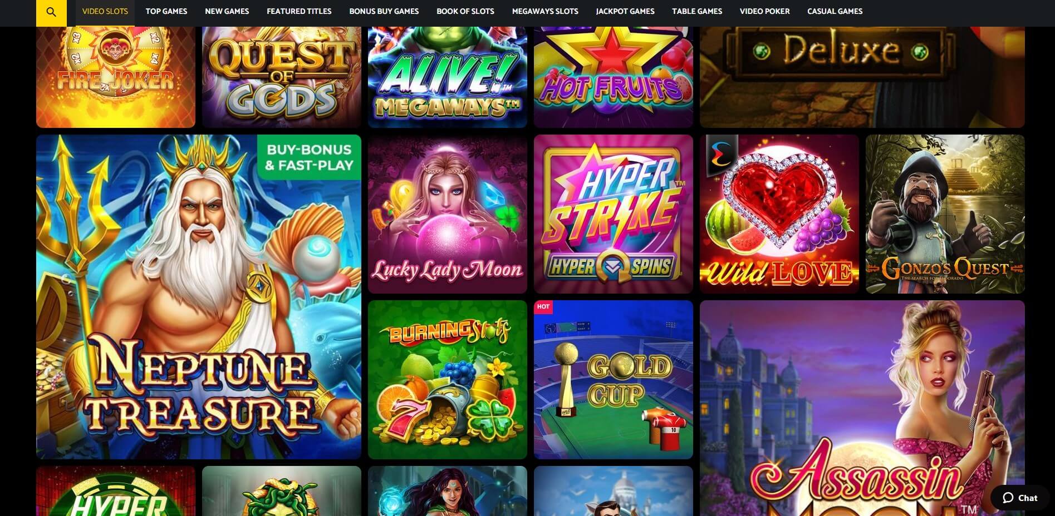The height and width of the screenshot is (516, 1055).
Task: Open the Hyper Strike HyperSpins game
Action: (614, 214)
